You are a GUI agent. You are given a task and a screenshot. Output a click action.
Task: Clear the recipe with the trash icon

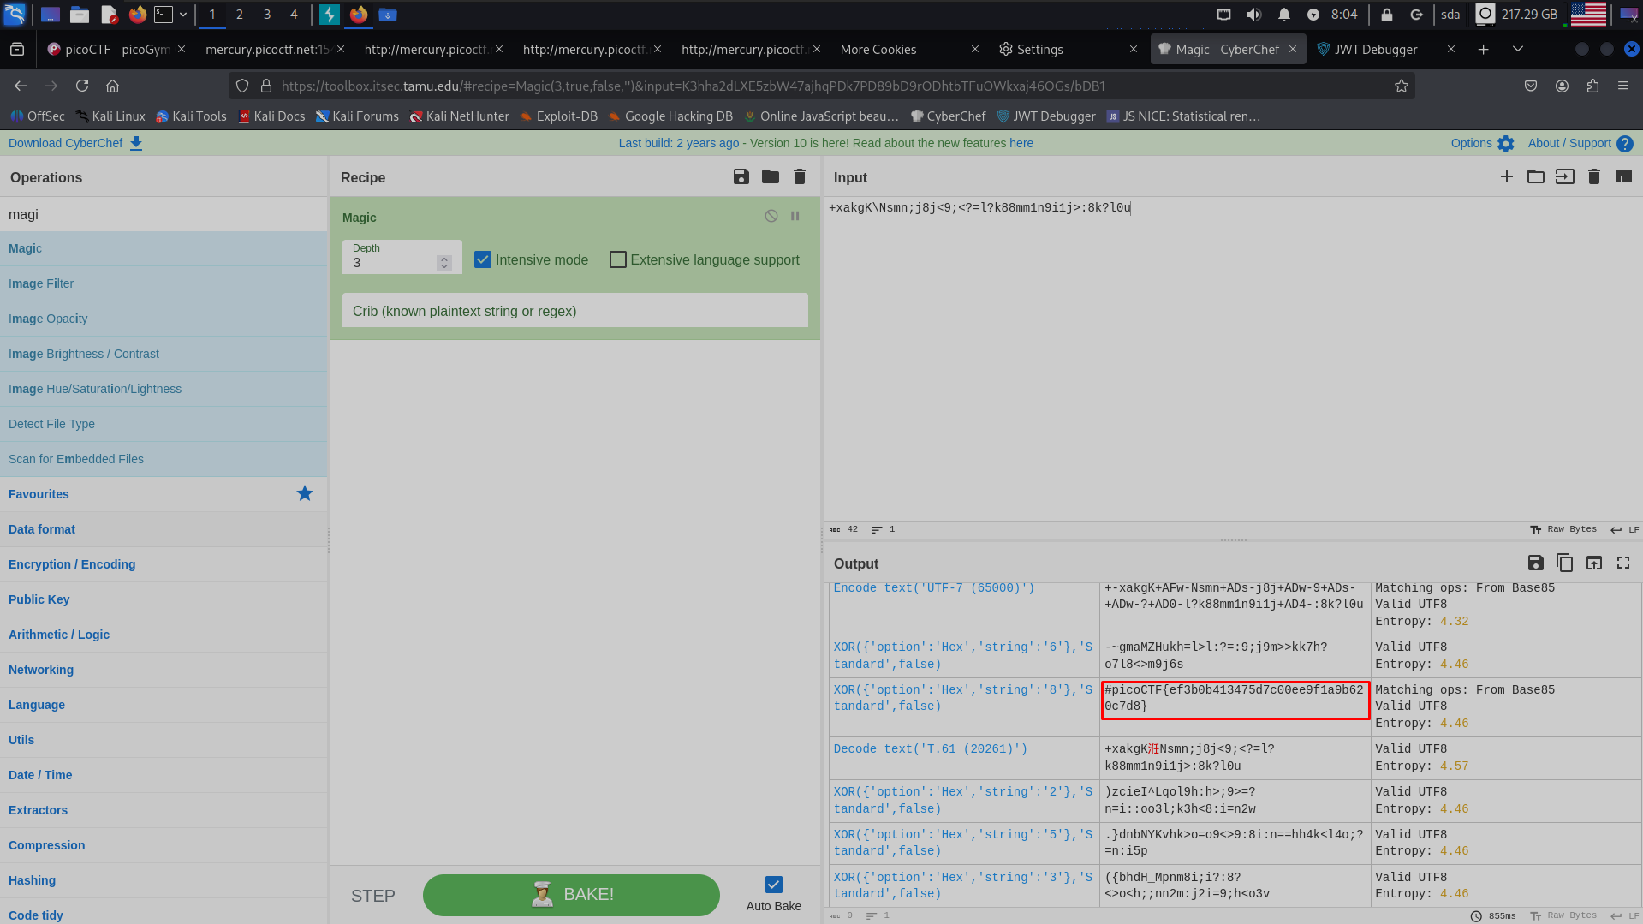coord(799,177)
